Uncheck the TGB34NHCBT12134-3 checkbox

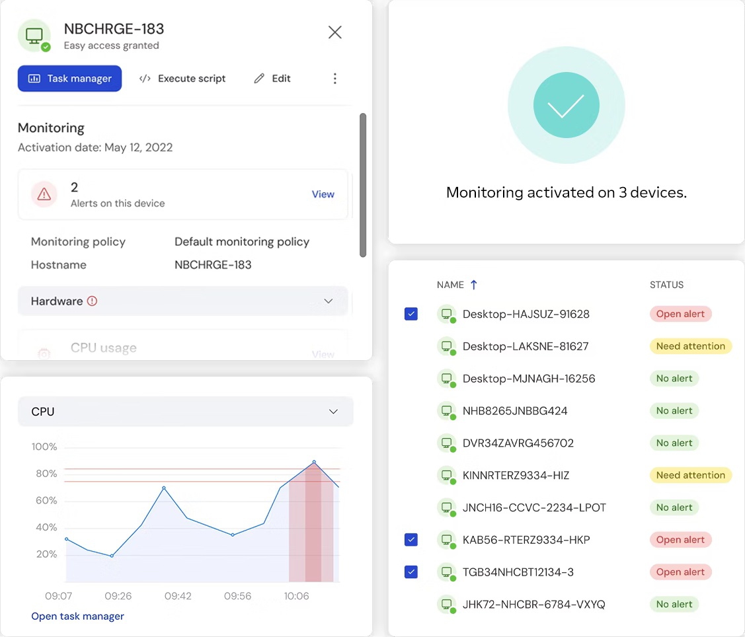click(411, 572)
